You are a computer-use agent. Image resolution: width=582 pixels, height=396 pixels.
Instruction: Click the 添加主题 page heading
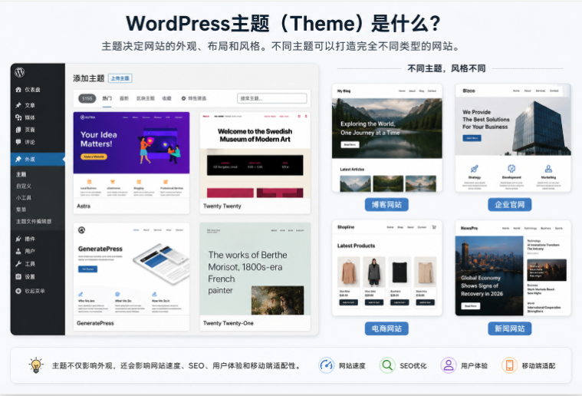(x=89, y=78)
